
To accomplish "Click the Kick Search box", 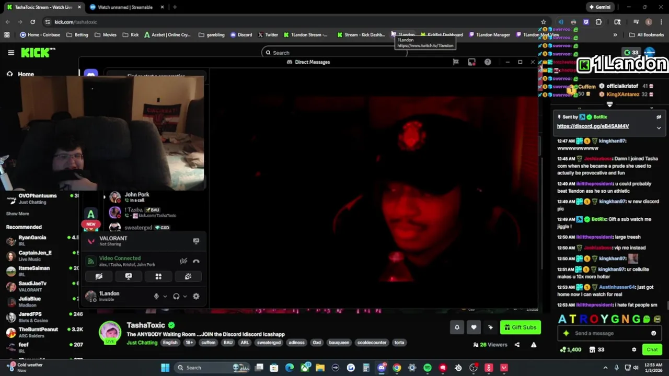I will (334, 53).
